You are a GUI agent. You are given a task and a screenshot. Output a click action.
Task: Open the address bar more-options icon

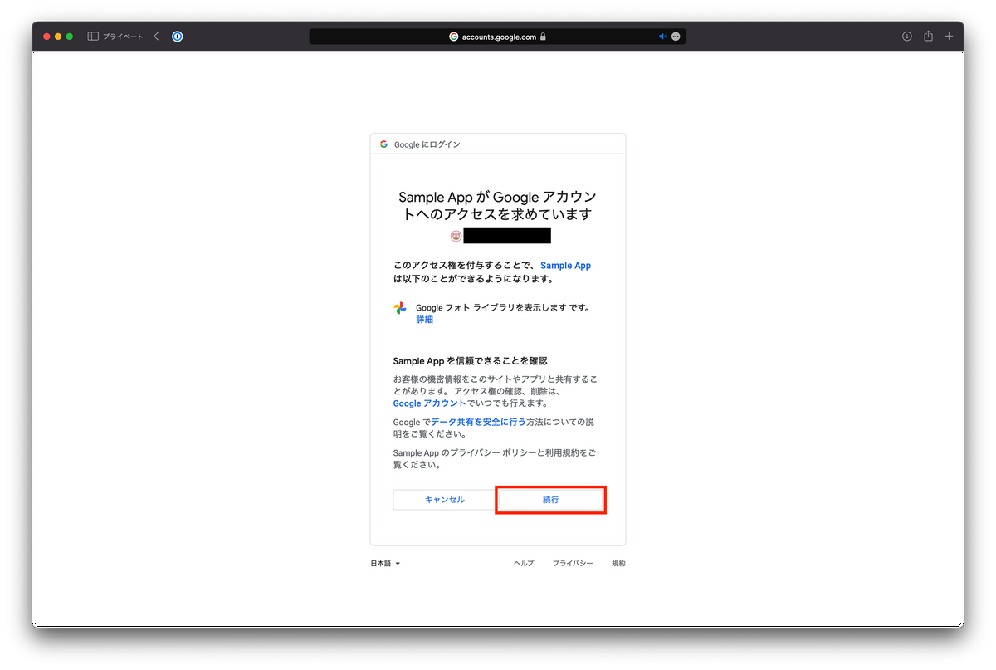[676, 37]
